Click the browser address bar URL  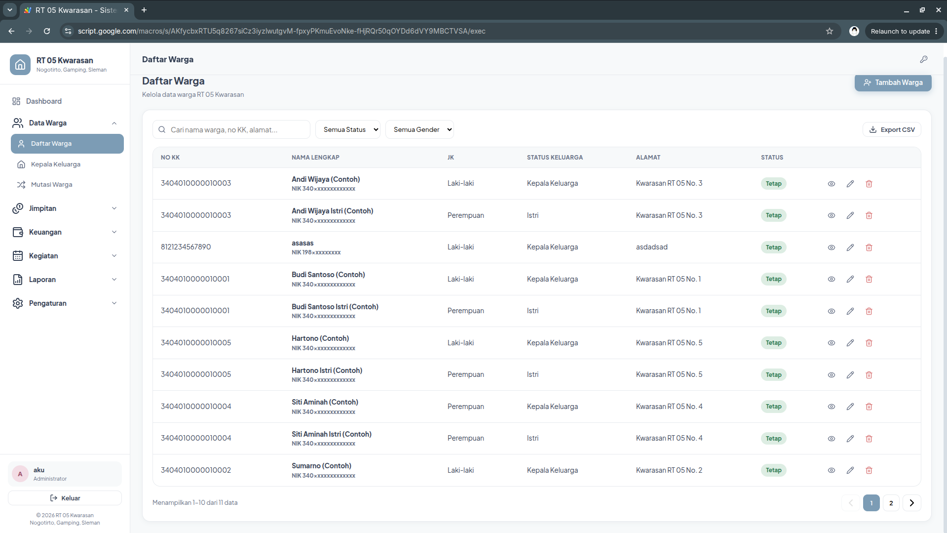point(281,31)
